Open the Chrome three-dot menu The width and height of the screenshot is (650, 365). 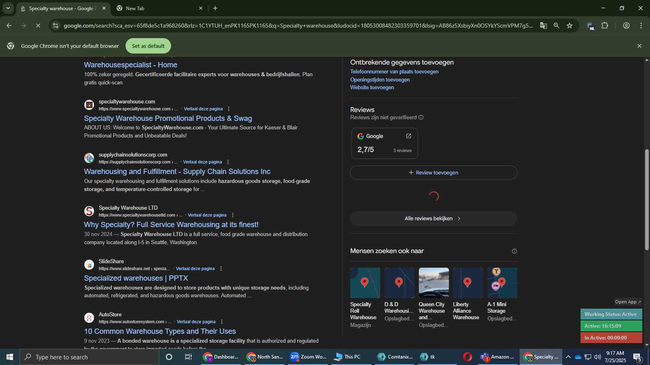pyautogui.click(x=641, y=26)
